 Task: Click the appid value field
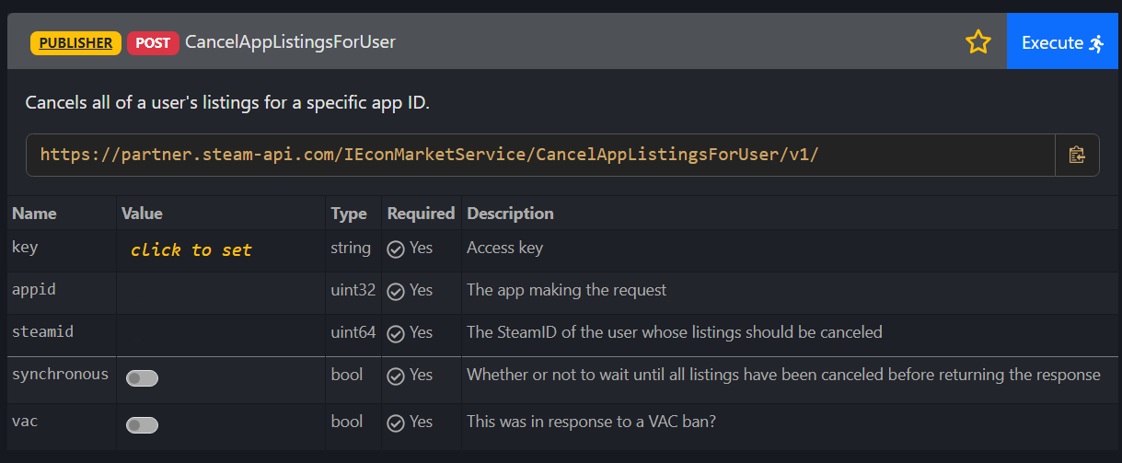click(x=220, y=292)
